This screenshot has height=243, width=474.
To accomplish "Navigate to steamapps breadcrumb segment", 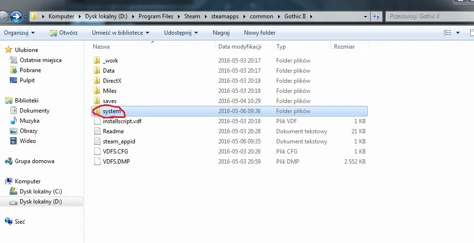I will (x=225, y=16).
